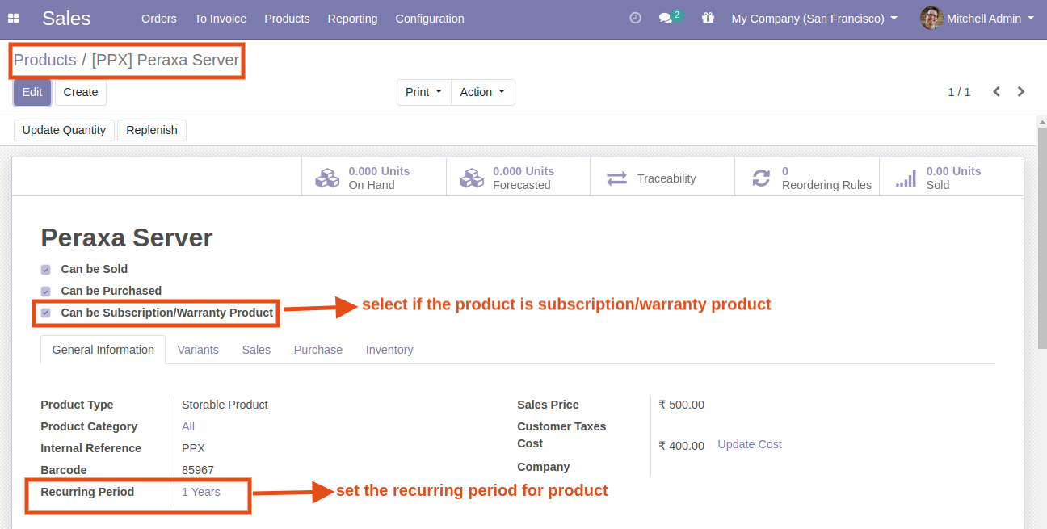Click the Barcode field label
Image resolution: width=1047 pixels, height=529 pixels.
tap(64, 470)
